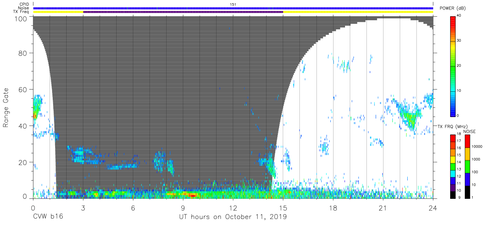The width and height of the screenshot is (487, 225).
Task: Click UT hour tick "3"
Action: [x=83, y=208]
